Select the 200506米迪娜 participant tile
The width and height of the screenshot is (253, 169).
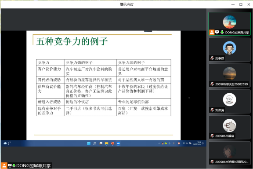[x=230, y=153]
